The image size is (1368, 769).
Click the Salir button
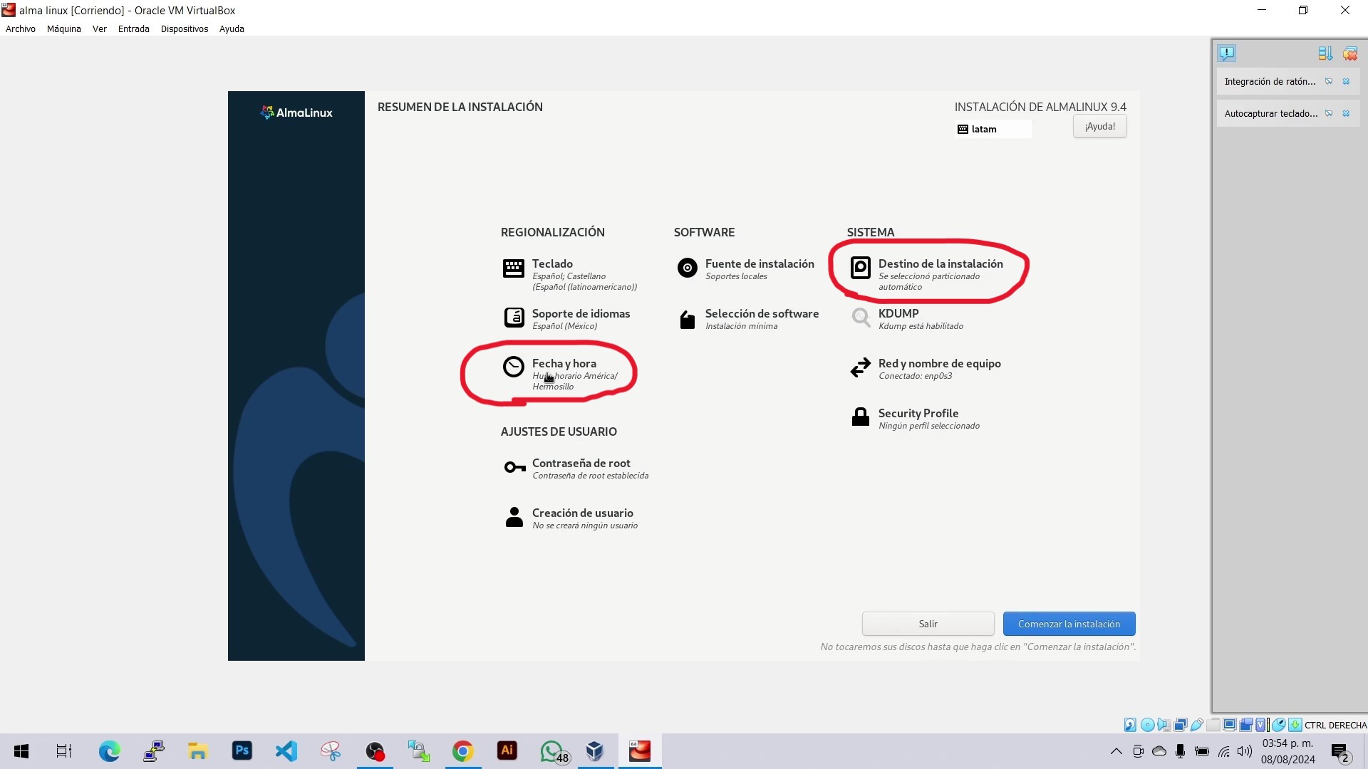(928, 624)
